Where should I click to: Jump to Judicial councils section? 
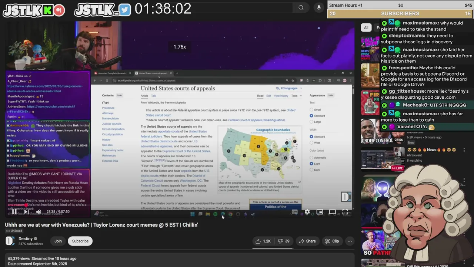coord(111,124)
